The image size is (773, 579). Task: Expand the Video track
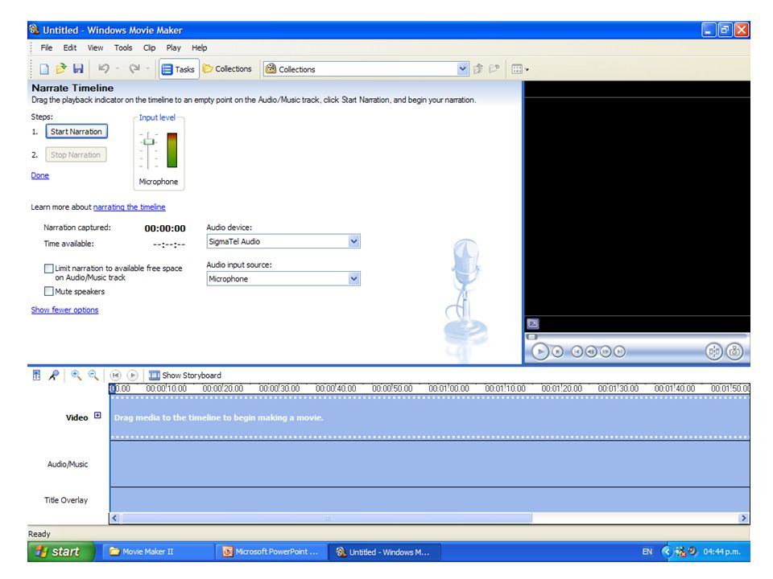point(97,415)
